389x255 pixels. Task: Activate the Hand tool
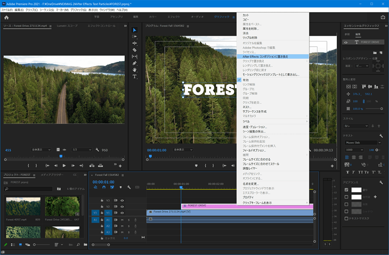(134, 70)
